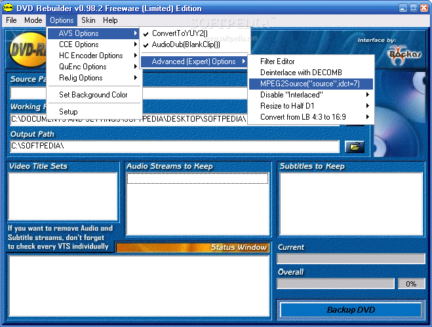Click the 0% overall percentage box

(x=411, y=284)
